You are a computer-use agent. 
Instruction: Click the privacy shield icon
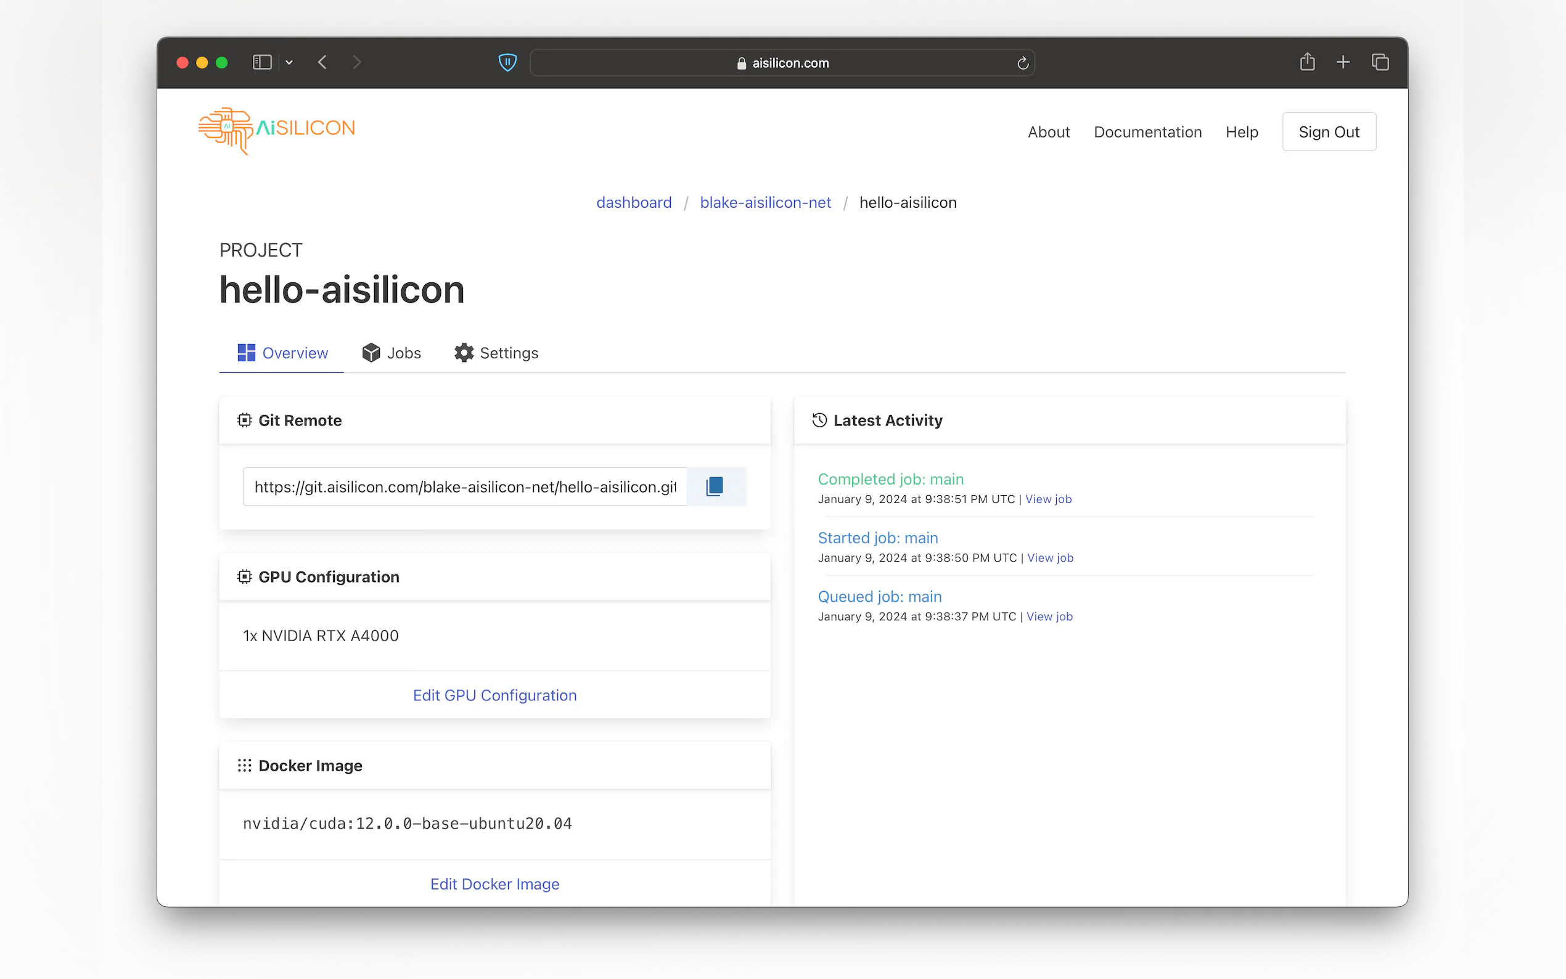(x=507, y=63)
